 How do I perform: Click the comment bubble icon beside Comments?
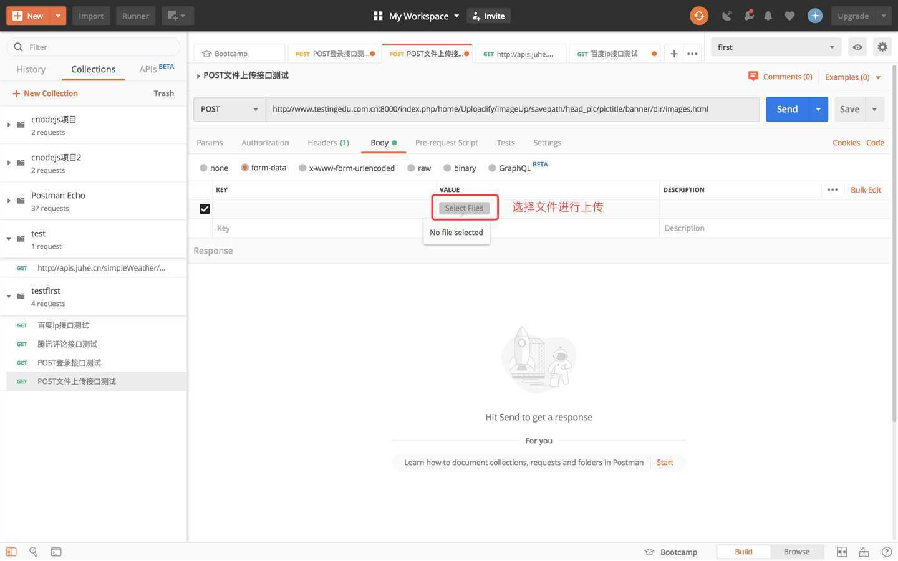point(753,76)
